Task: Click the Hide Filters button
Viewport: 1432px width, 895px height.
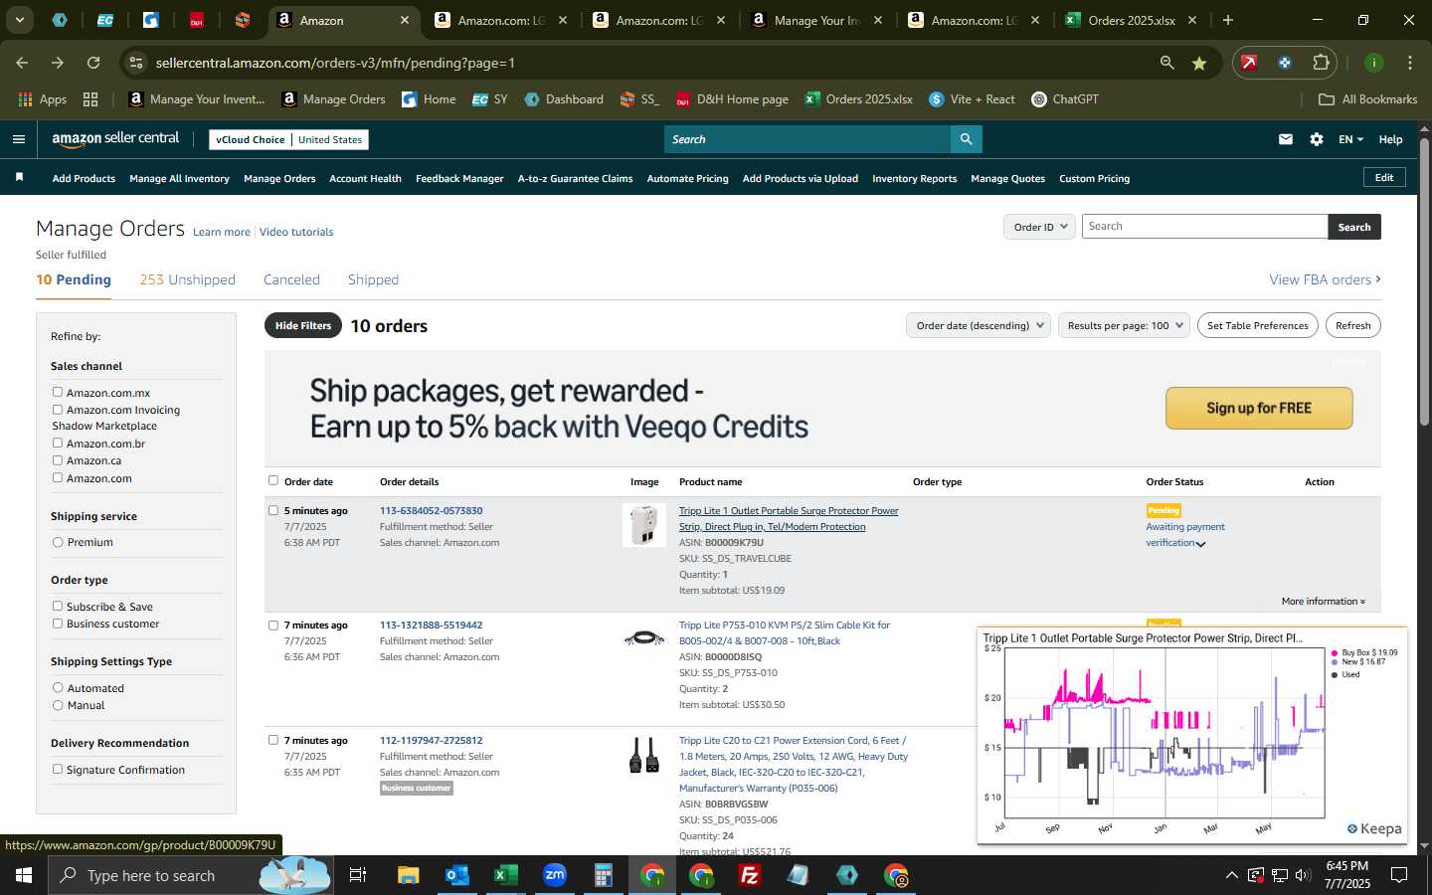Action: [303, 325]
